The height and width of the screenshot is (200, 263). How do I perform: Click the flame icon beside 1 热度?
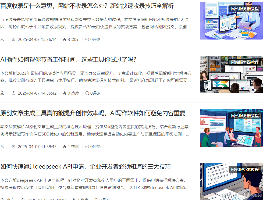(x=65, y=147)
